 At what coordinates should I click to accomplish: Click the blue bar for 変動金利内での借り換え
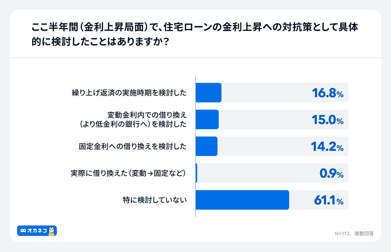tap(207, 119)
